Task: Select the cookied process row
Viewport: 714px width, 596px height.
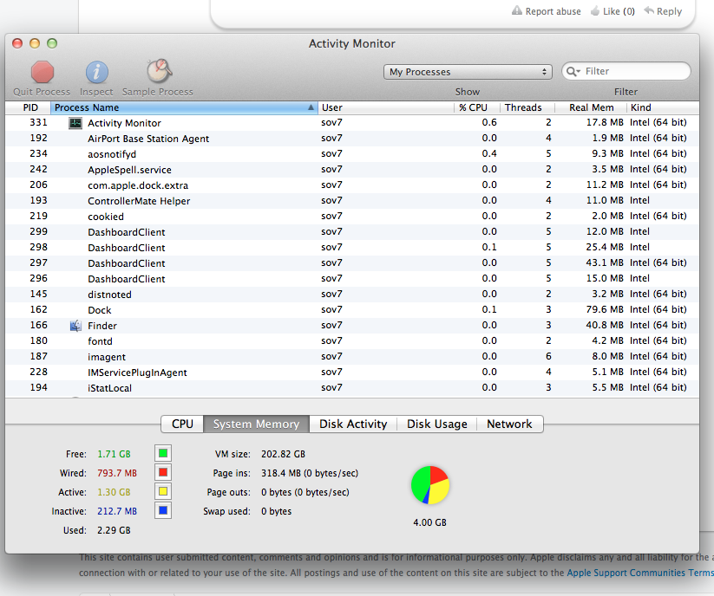Action: tap(352, 216)
